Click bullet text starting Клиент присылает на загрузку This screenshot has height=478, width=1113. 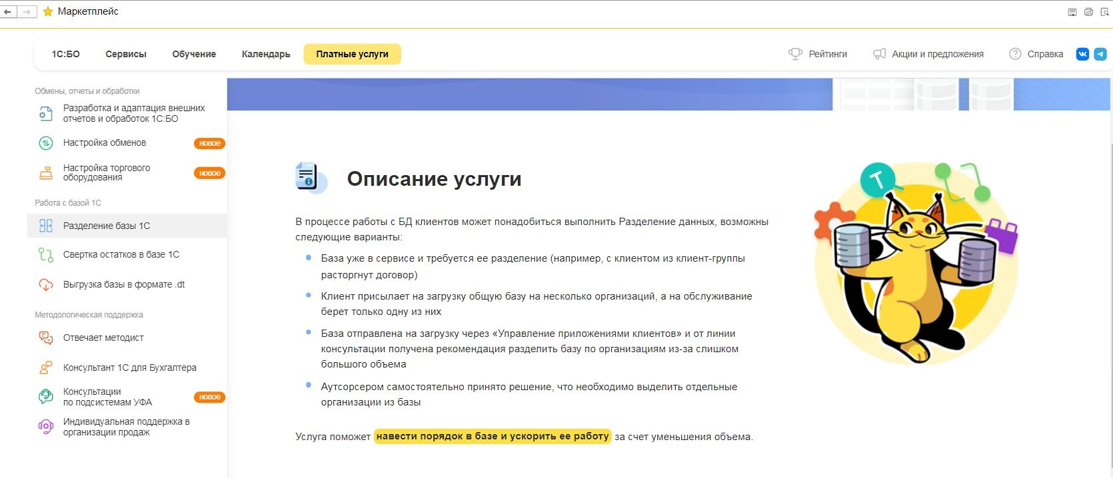[537, 304]
